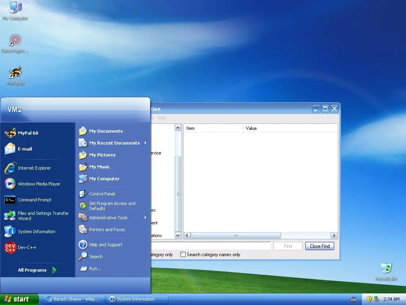Launch Dev-C++ from the Start menu
This screenshot has height=305, width=406.
tap(38, 247)
